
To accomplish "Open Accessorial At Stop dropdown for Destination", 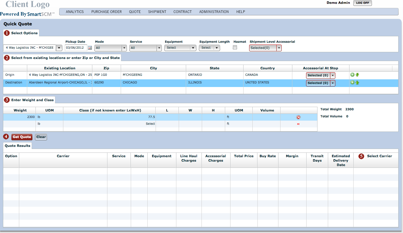I will click(x=333, y=83).
